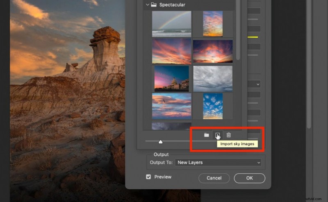Confirm with the OK button
The height and width of the screenshot is (202, 328).
point(249,178)
